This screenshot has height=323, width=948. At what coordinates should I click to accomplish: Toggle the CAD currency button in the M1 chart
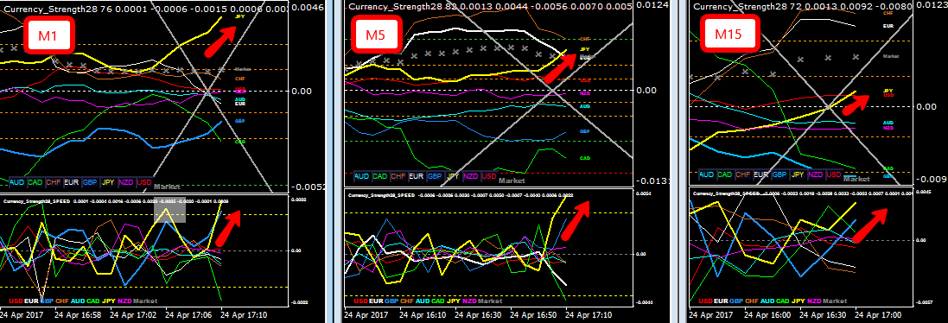(x=35, y=182)
